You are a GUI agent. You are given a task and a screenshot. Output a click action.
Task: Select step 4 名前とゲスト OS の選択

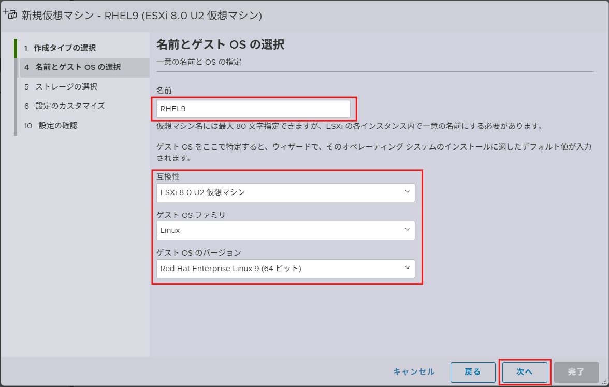85,68
